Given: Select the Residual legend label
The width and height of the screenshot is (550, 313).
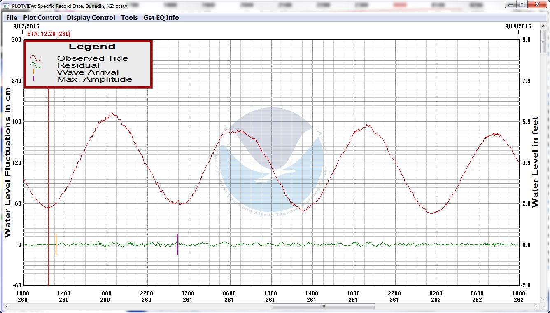Looking at the screenshot, I should pyautogui.click(x=78, y=65).
